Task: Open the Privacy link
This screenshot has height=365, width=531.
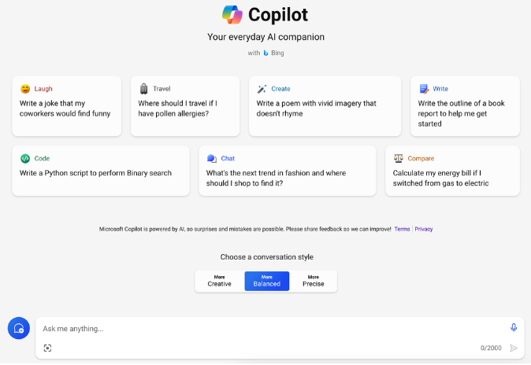Action: 424,229
